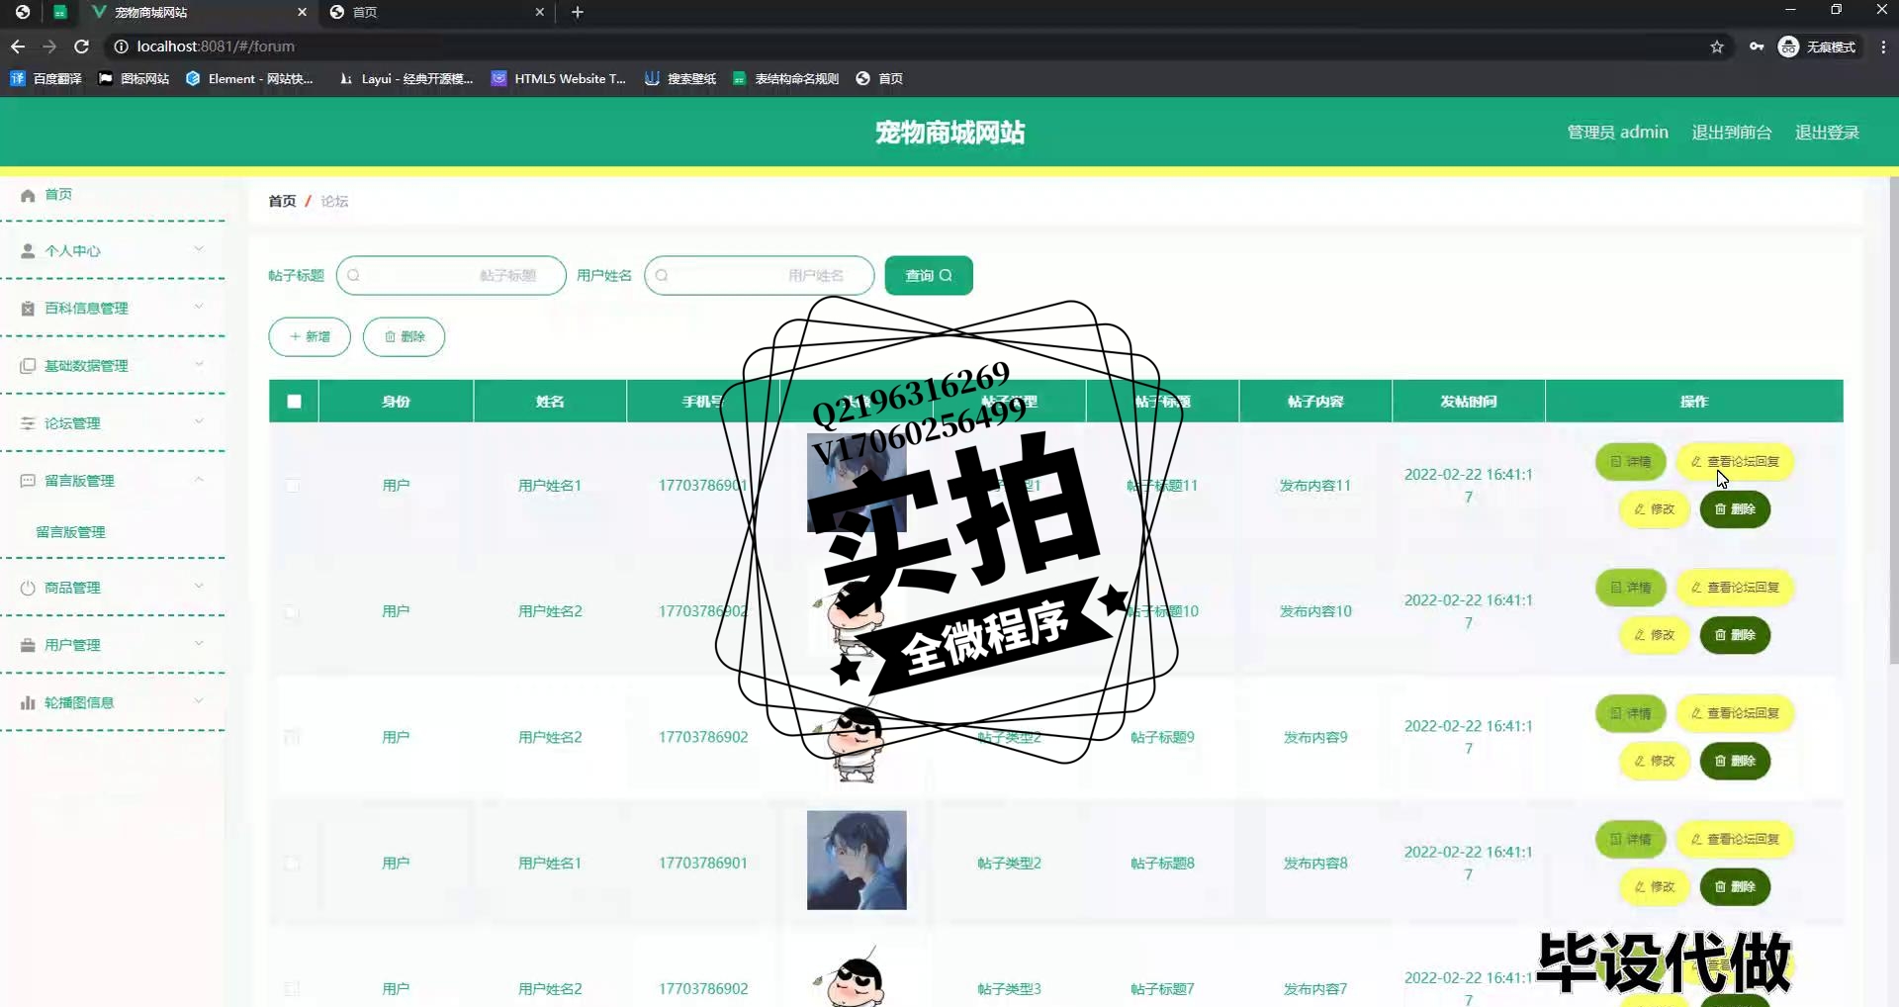Close the second 首页 browser tab
The image size is (1899, 1007).
click(x=539, y=12)
